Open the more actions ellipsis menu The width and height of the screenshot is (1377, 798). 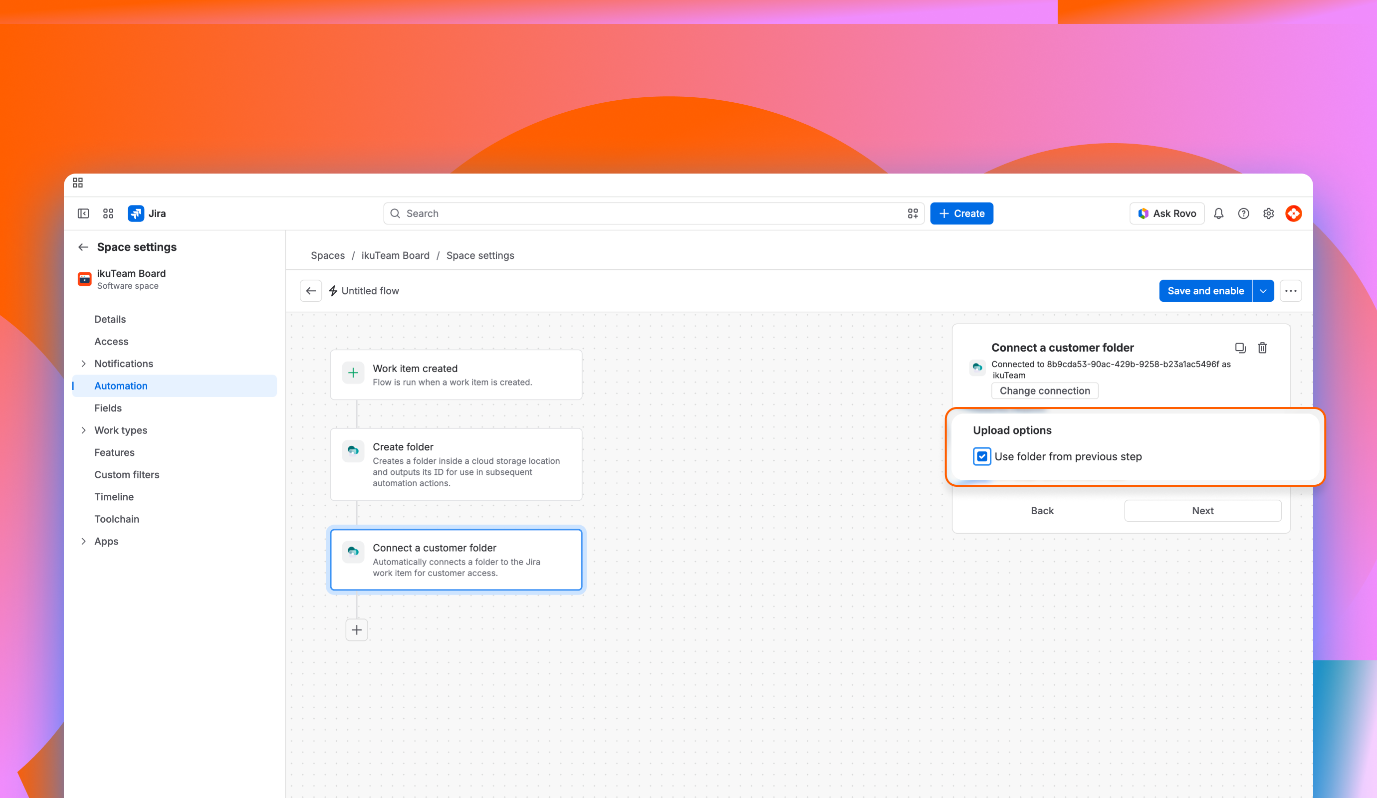1291,291
